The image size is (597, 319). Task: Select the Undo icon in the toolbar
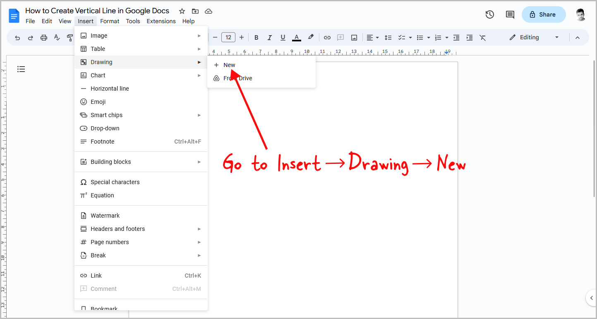point(17,37)
